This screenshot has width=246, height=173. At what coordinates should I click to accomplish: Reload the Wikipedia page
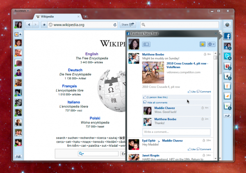115,25
